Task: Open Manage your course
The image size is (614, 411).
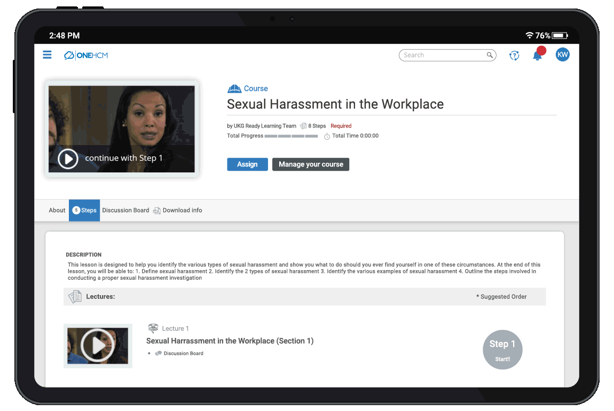Action: (311, 164)
